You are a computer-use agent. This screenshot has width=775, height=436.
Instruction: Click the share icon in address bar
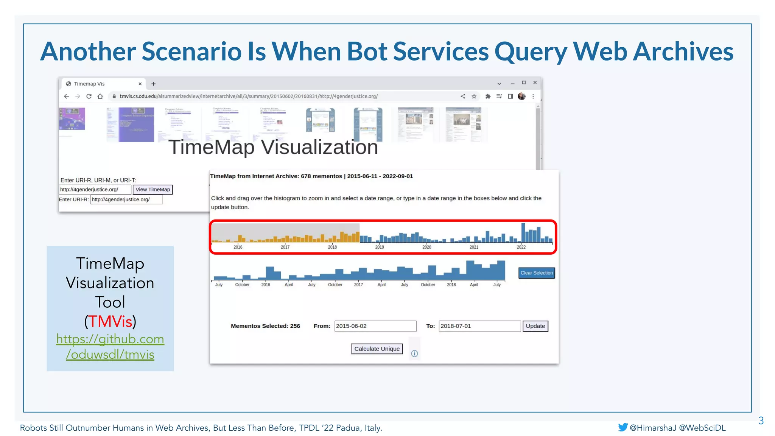tap(462, 96)
